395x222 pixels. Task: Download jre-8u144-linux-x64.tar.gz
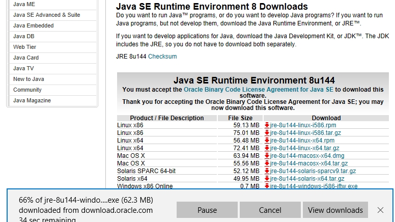pyautogui.click(x=304, y=148)
